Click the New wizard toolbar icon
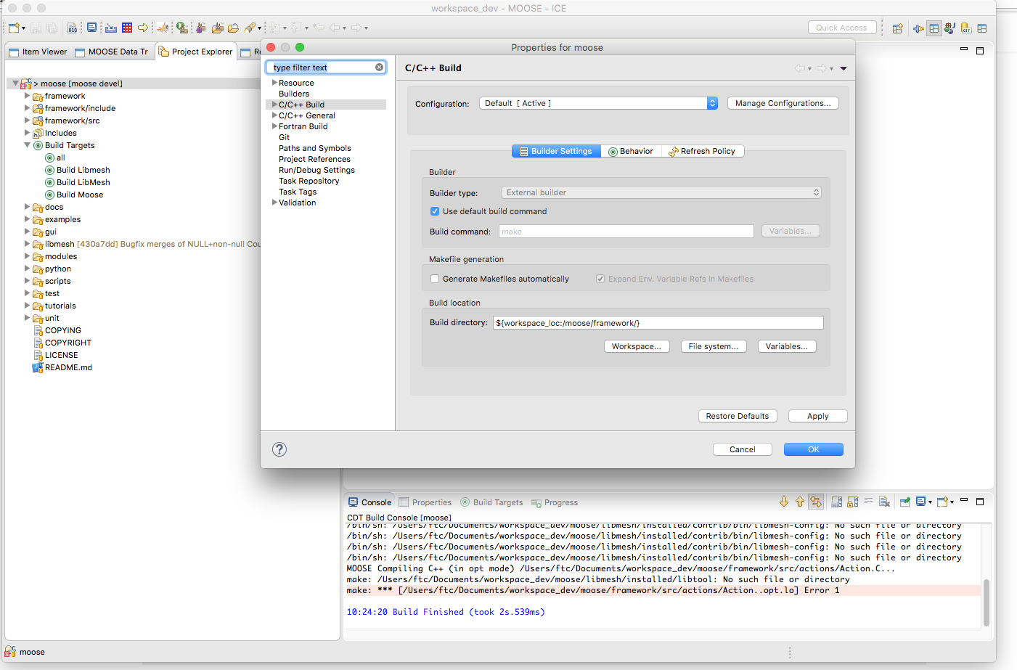The height and width of the screenshot is (670, 1017). pos(15,28)
